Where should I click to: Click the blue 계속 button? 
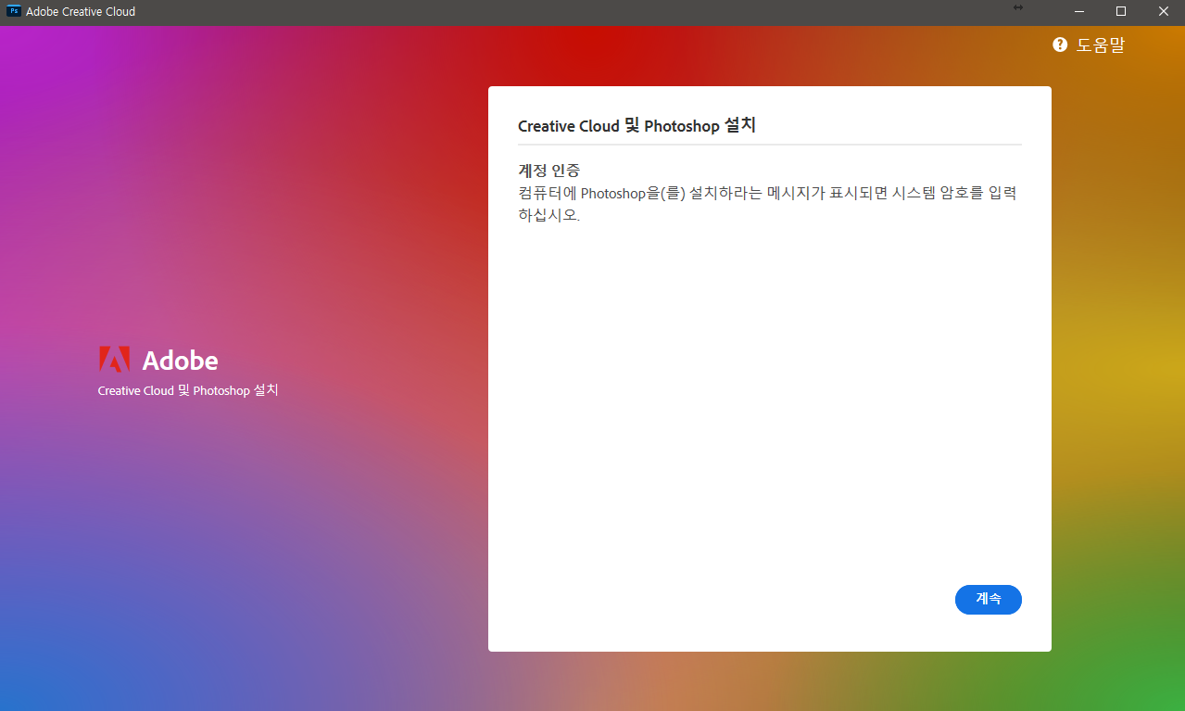(x=988, y=600)
